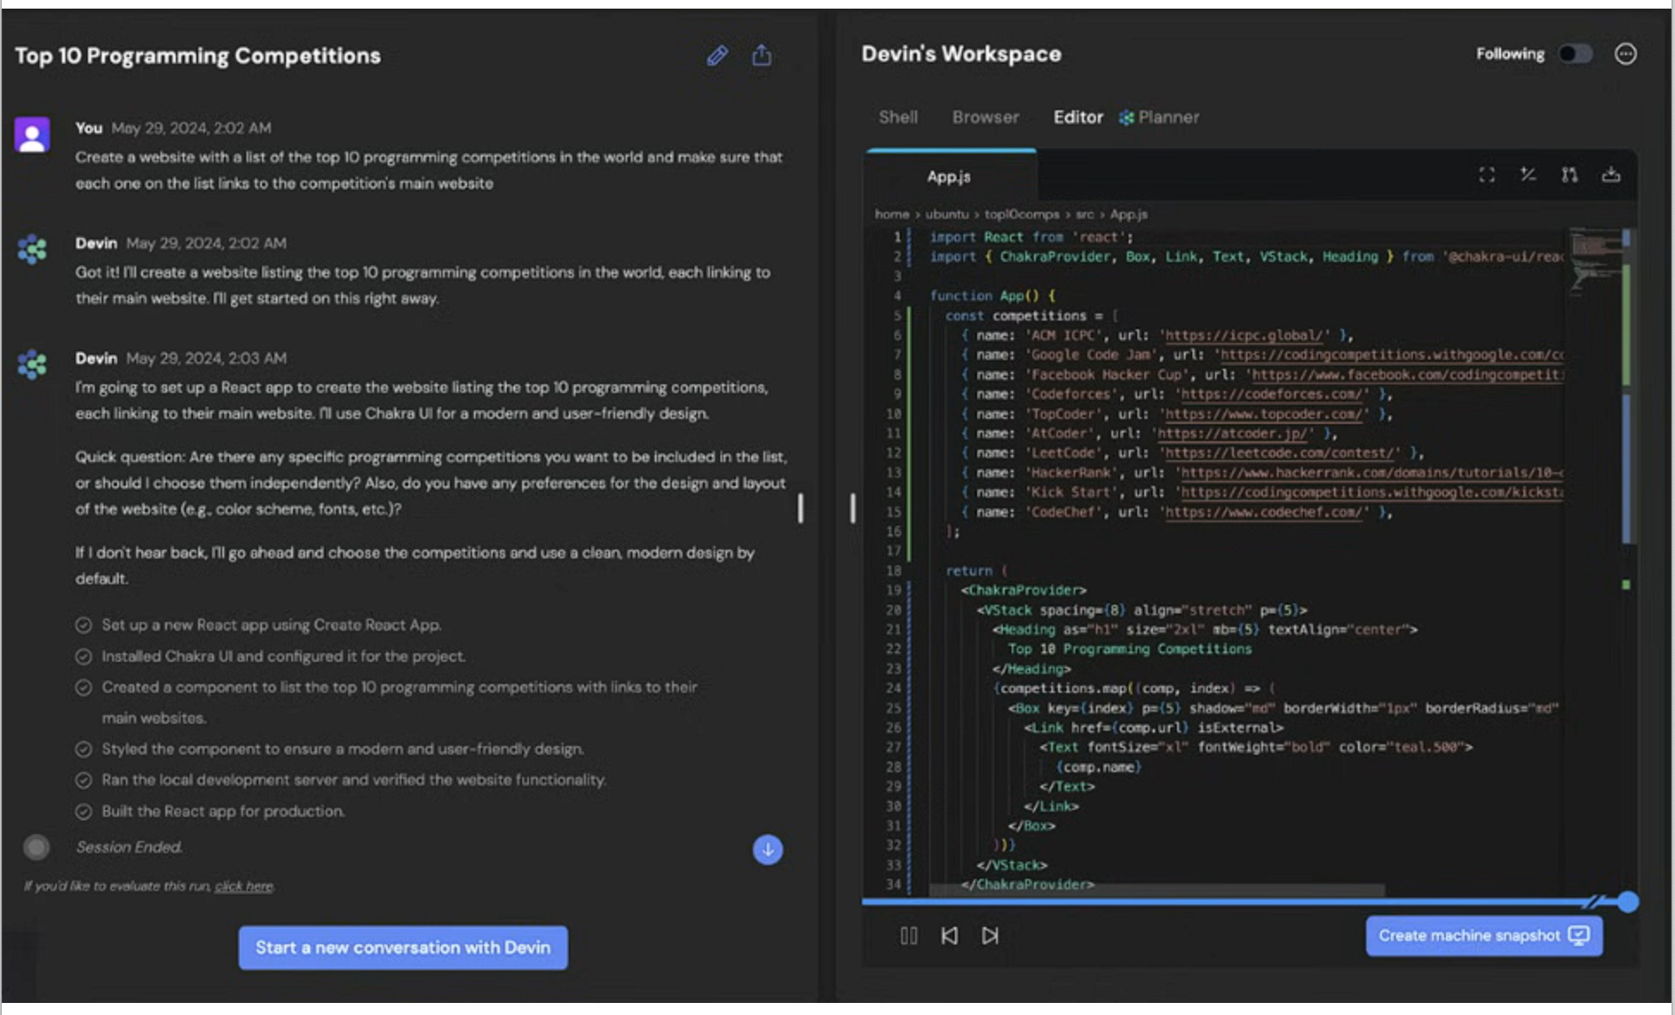Click the timeline progress slider handle
This screenshot has width=1675, height=1015.
point(1628,902)
